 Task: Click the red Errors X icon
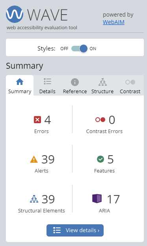click(x=37, y=120)
